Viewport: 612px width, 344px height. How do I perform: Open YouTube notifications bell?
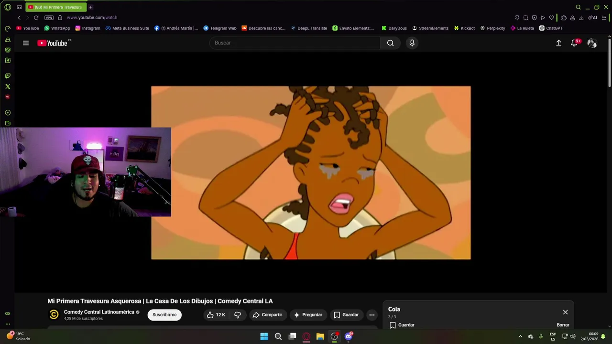[575, 43]
